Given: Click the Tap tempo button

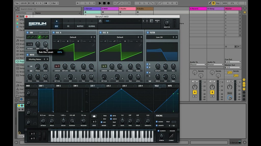Looking at the screenshot, I should 17,3.
